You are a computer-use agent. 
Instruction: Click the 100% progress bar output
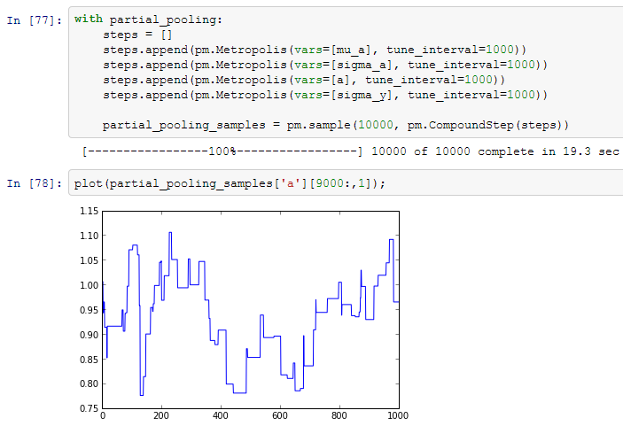tap(222, 151)
